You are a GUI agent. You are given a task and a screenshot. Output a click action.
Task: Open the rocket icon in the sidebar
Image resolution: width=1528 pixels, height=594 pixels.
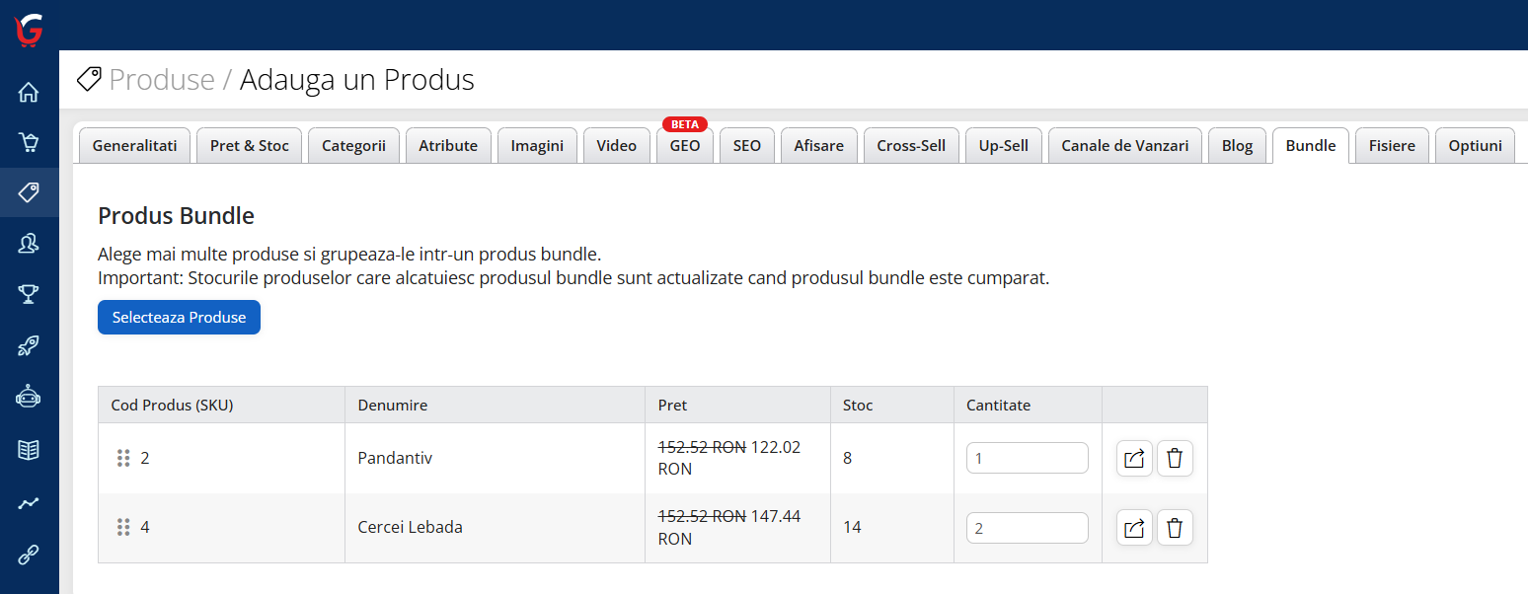(x=29, y=345)
